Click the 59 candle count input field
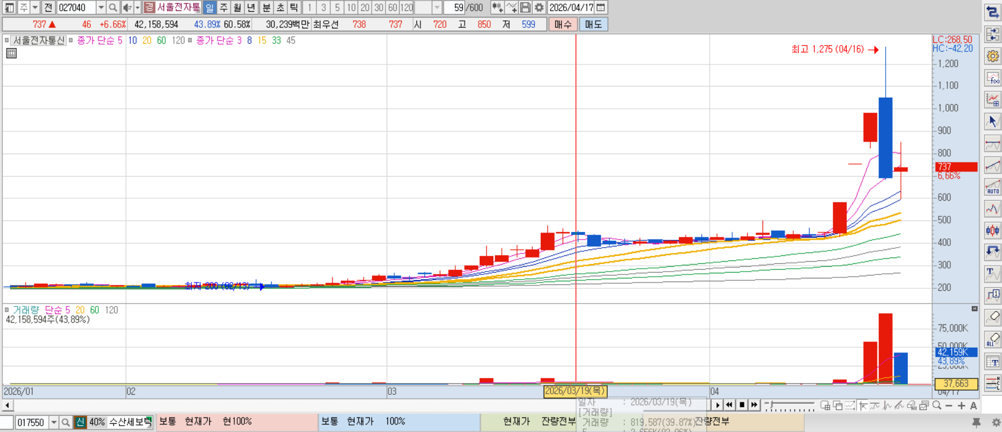The image size is (1002, 432). coord(454,8)
